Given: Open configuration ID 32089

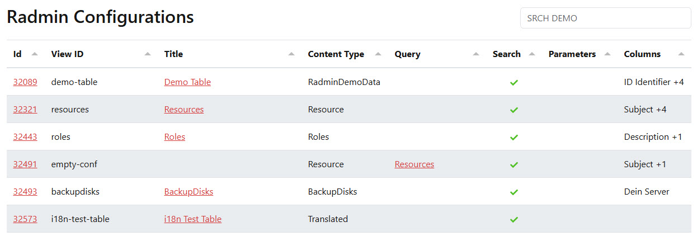Looking at the screenshot, I should coord(25,82).
